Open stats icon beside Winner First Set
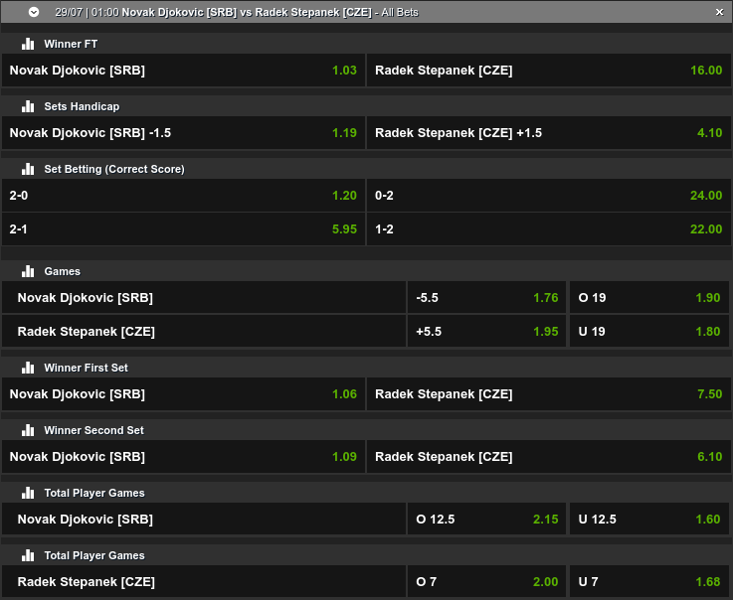The image size is (733, 600). (28, 368)
